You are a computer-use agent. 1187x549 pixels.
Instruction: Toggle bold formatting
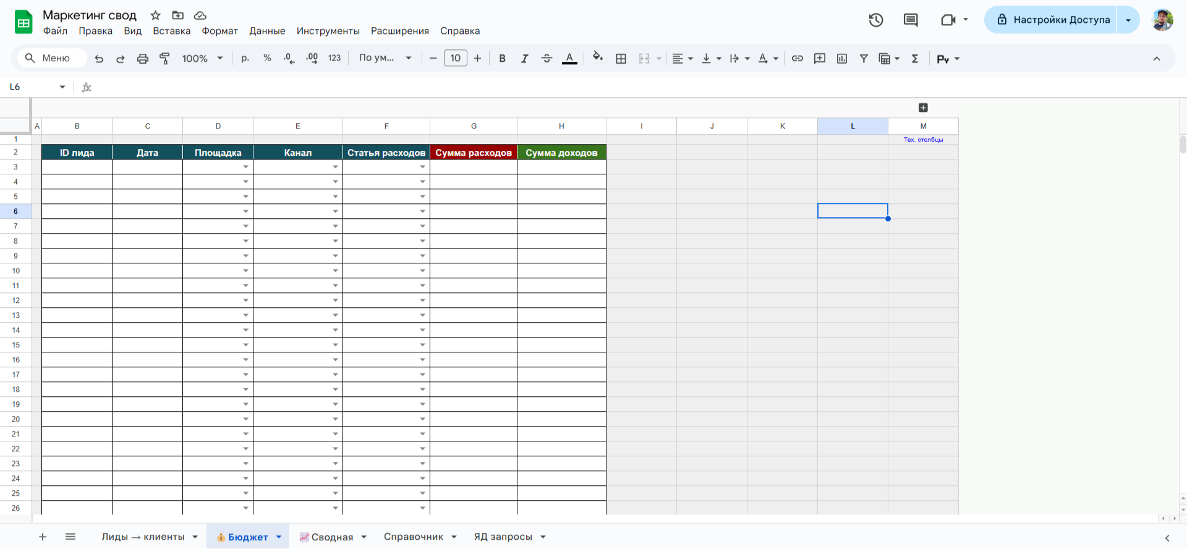[502, 58]
